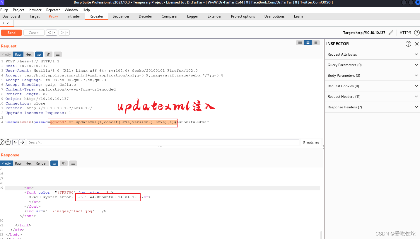Open Repeater help question mark icon
This screenshot has width=420, height=239.
(416, 33)
